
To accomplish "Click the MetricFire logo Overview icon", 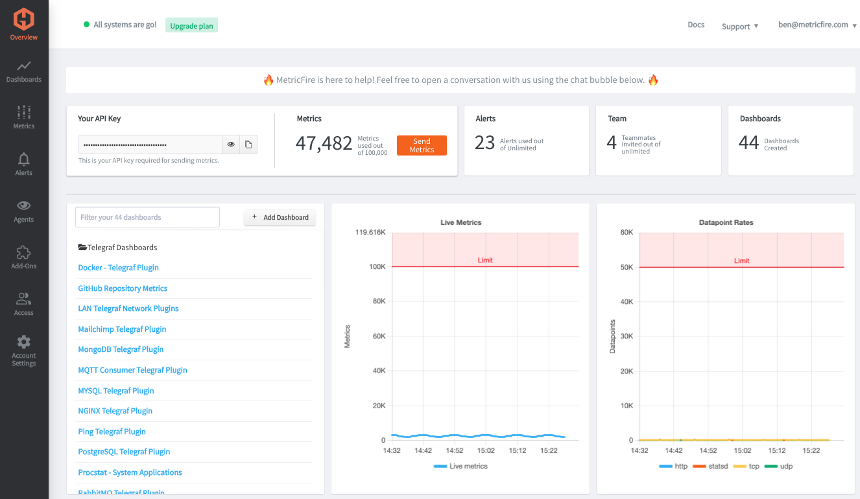I will (x=24, y=19).
